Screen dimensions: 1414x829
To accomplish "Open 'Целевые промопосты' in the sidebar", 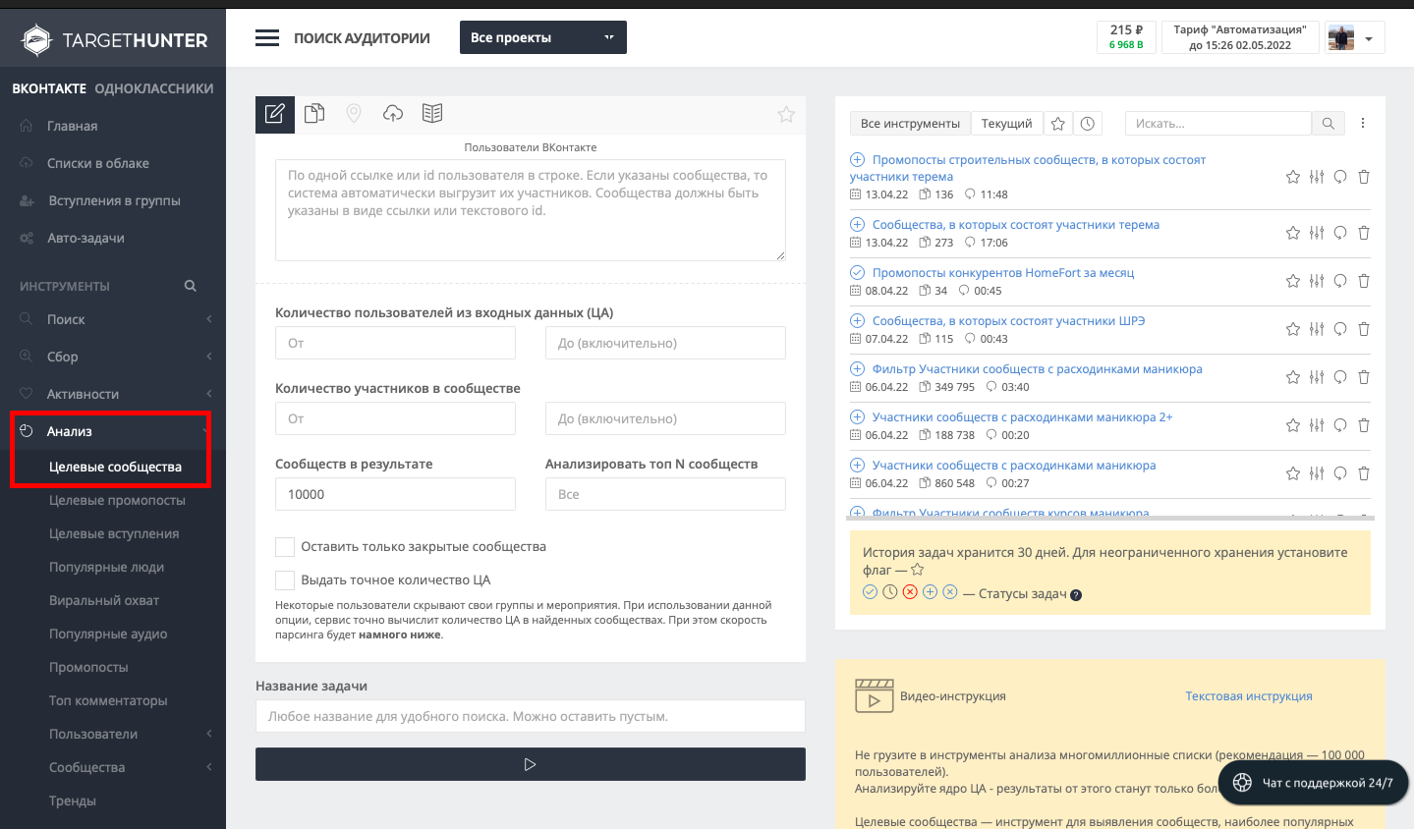I will (x=117, y=500).
